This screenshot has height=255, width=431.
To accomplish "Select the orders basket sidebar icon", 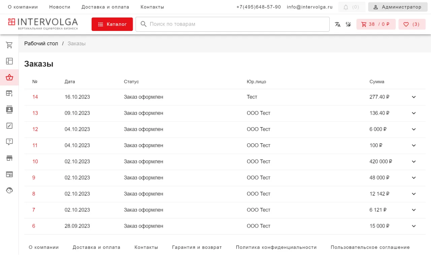I will 9,77.
